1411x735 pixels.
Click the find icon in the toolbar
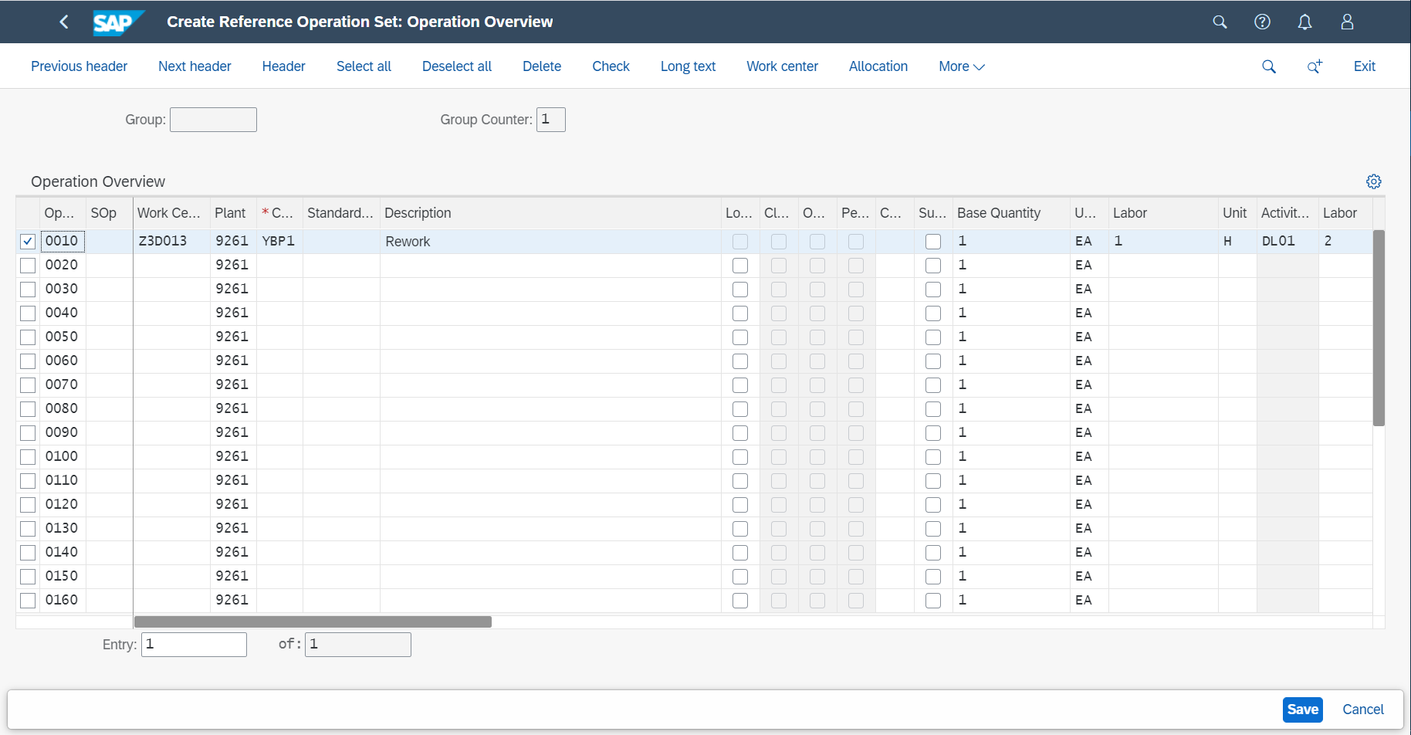[1269, 66]
